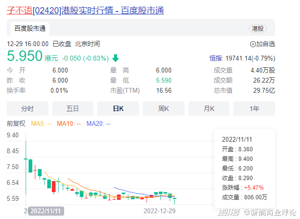Select the 月K chart tab
This screenshot has width=300, height=219.
click(x=209, y=109)
